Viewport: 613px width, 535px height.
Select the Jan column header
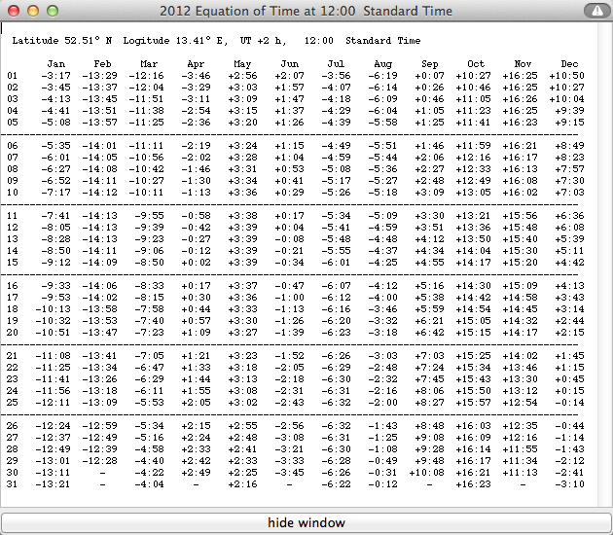(56, 63)
